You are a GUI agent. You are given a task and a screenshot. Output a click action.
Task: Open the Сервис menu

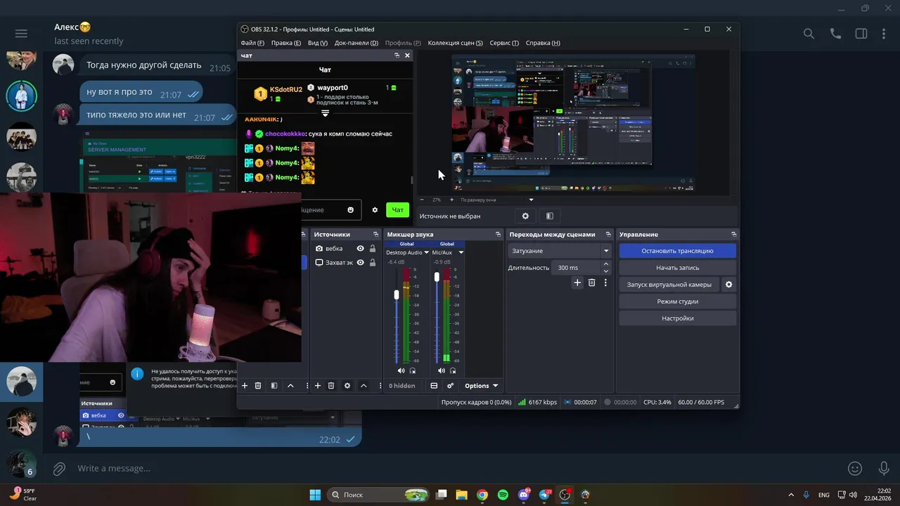coord(504,43)
